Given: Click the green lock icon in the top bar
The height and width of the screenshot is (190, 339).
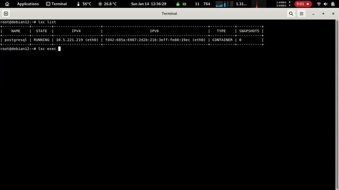Looking at the screenshot, I should coord(178,4).
